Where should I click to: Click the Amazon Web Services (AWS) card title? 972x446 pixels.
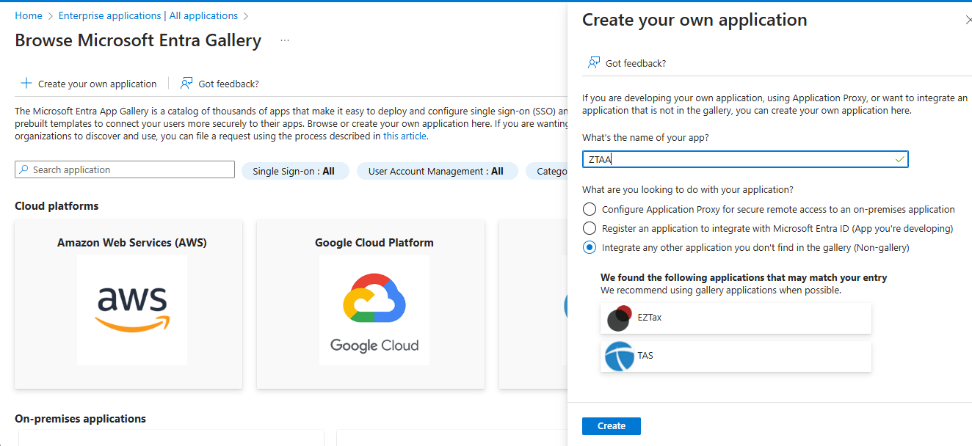[x=132, y=243]
